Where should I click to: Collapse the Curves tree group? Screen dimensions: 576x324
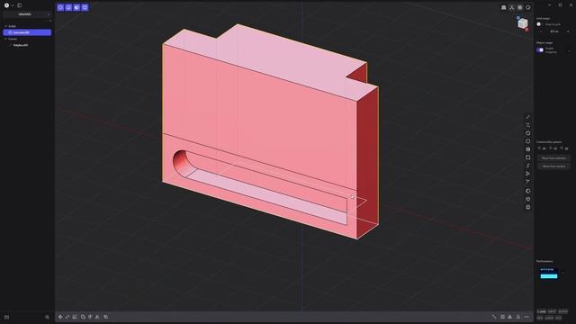click(5, 39)
